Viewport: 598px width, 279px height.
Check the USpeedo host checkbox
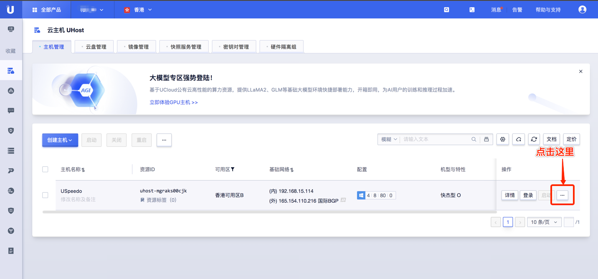(45, 195)
